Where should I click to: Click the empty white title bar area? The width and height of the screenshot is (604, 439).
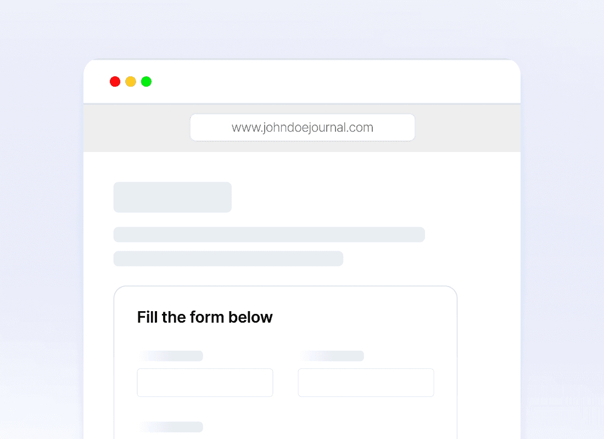329,82
